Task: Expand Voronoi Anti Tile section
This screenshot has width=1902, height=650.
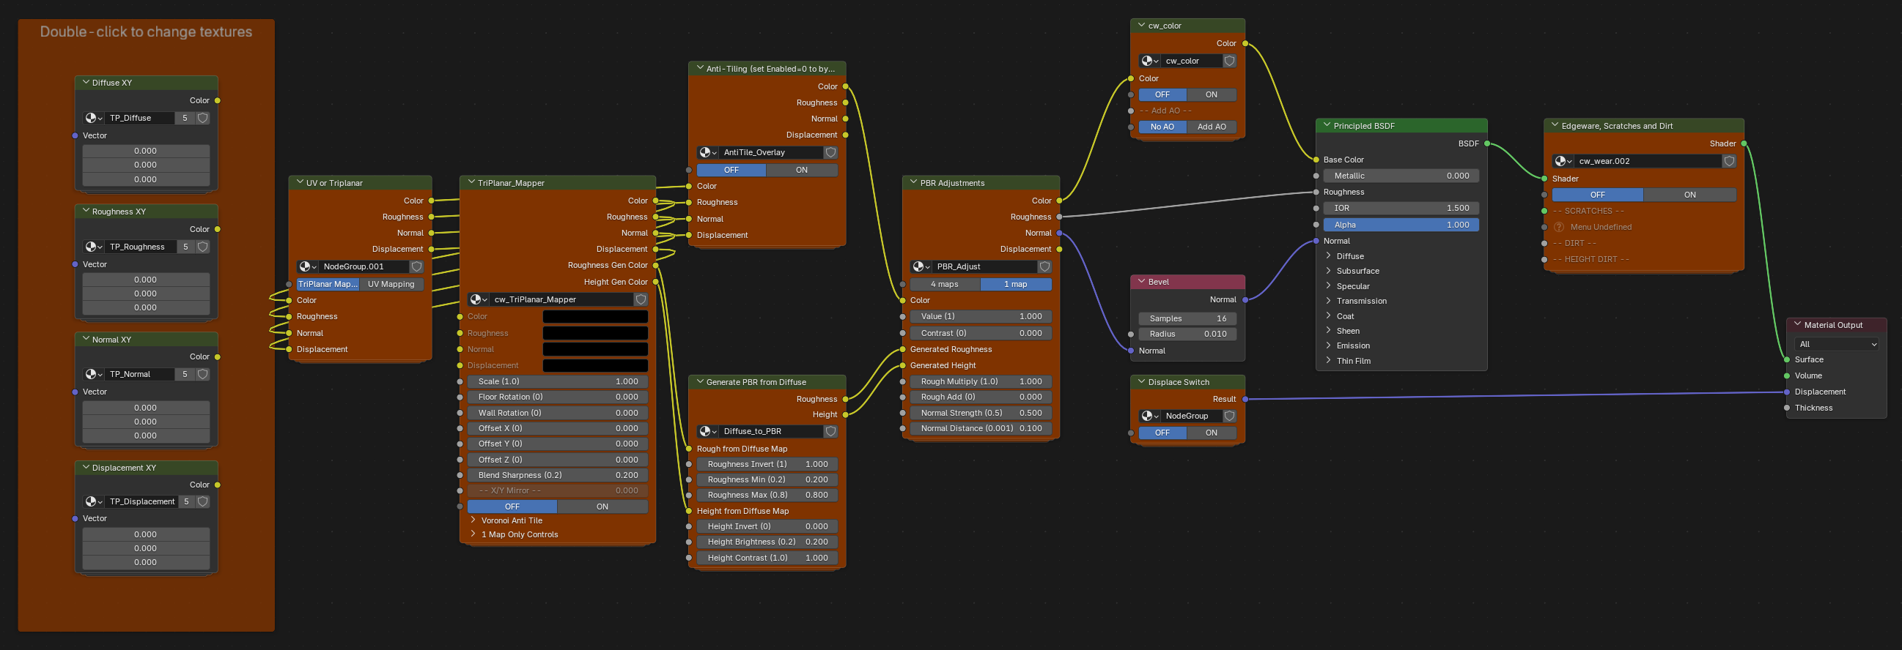Action: [x=473, y=520]
